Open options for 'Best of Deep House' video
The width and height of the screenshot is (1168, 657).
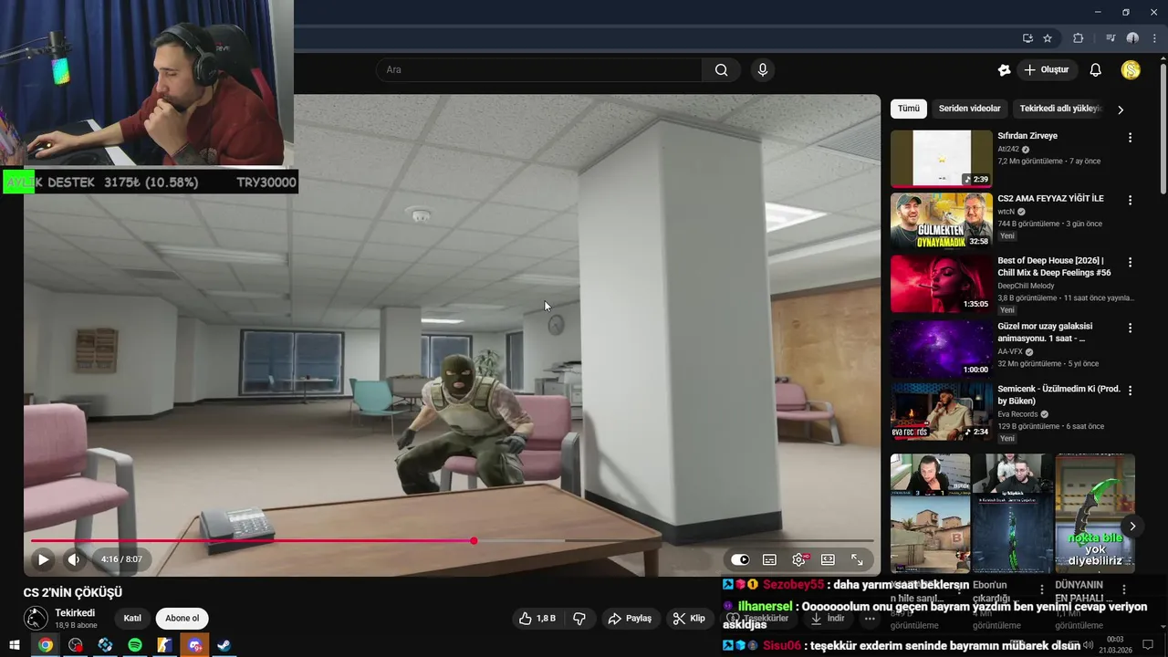[x=1130, y=262]
